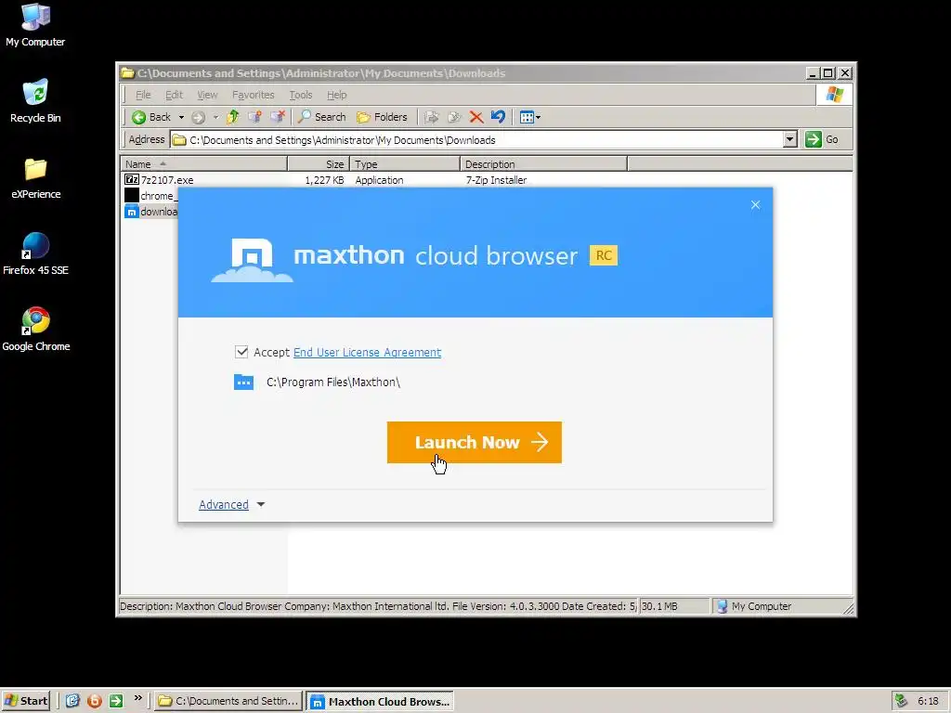Click the orange quick launch icon
951x713 pixels.
pyautogui.click(x=95, y=701)
